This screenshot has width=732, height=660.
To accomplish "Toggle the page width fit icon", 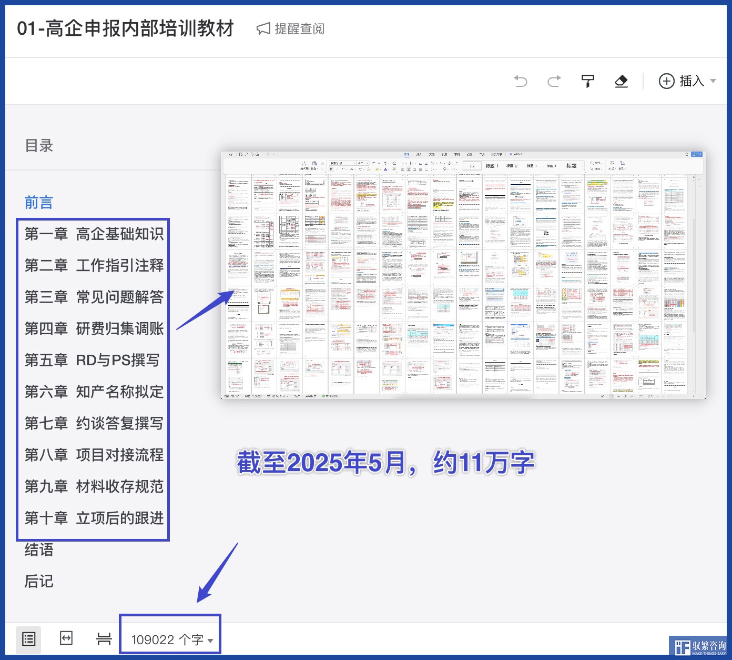I will [66, 639].
